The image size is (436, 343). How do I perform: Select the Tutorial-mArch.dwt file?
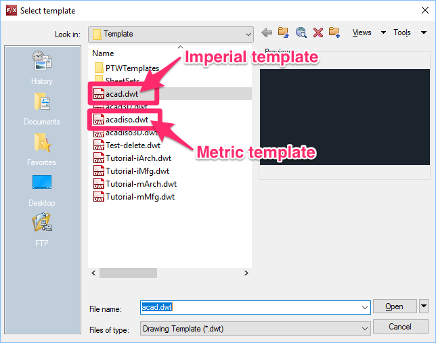(135, 184)
